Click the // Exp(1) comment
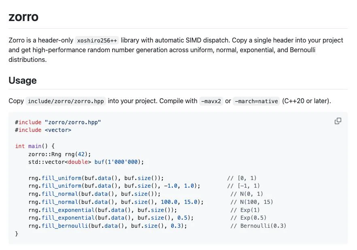This screenshot has height=250, width=357. [x=245, y=210]
